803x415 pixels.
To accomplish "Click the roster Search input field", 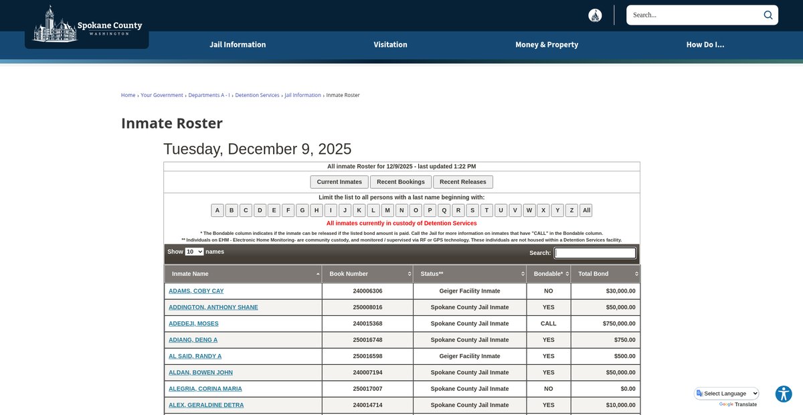I will point(595,253).
